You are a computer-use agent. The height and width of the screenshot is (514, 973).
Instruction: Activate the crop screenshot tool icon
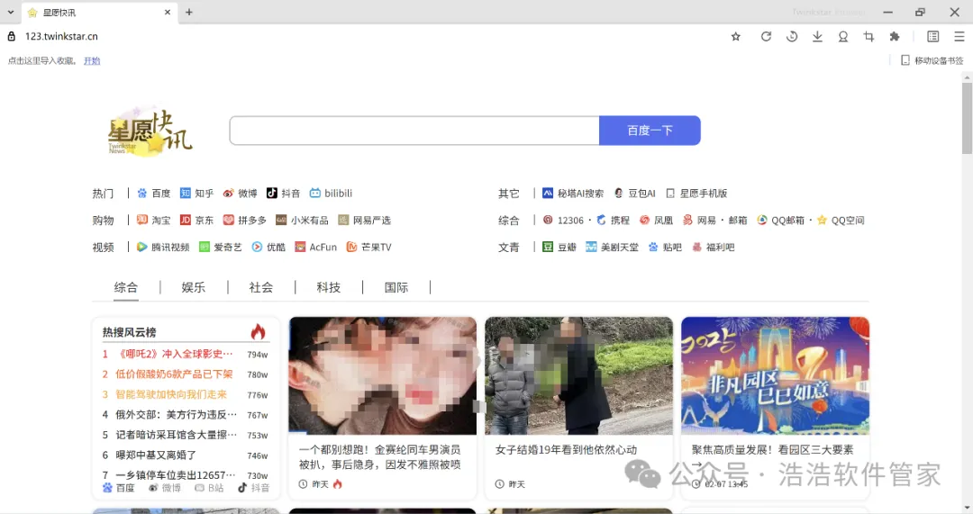click(868, 37)
